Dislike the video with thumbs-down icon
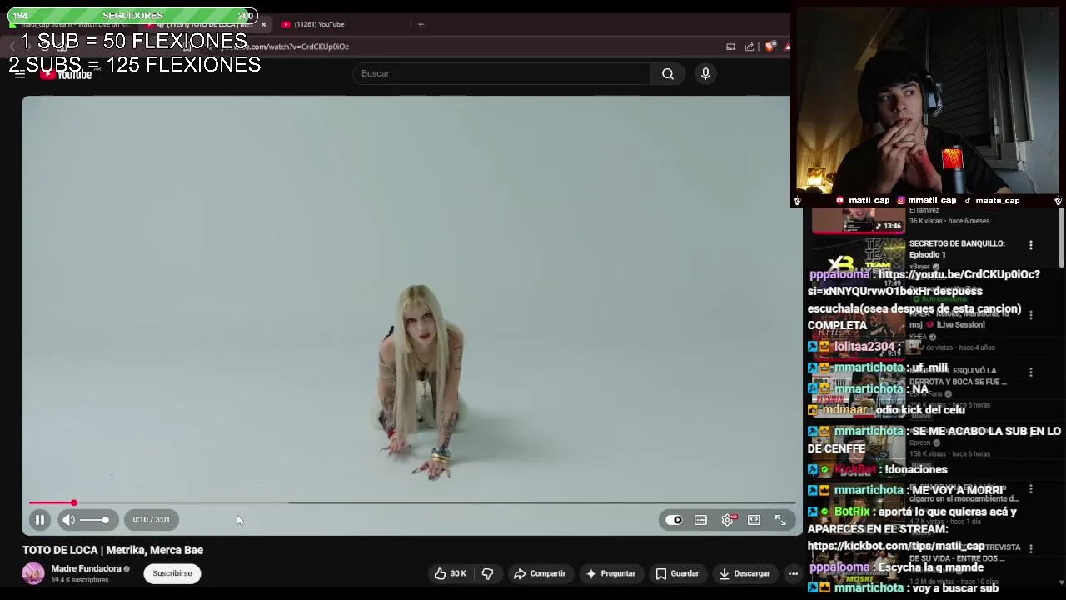 (x=488, y=573)
